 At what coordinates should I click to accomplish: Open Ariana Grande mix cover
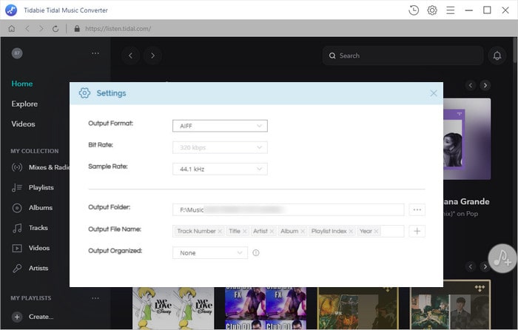pos(467,139)
